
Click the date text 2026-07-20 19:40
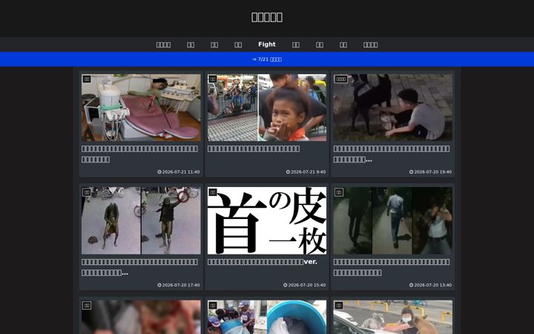tap(433, 171)
